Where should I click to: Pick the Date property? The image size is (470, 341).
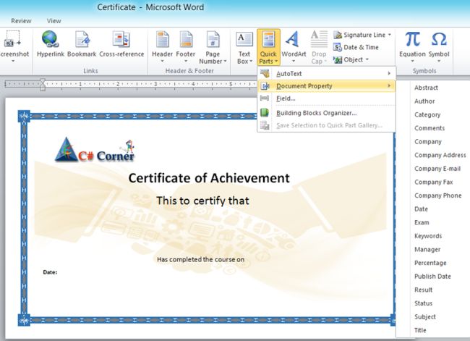(421, 209)
